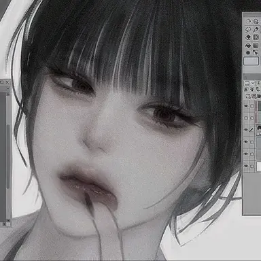
Task: Click the restore button beside left panel X
Action: tap(1, 82)
